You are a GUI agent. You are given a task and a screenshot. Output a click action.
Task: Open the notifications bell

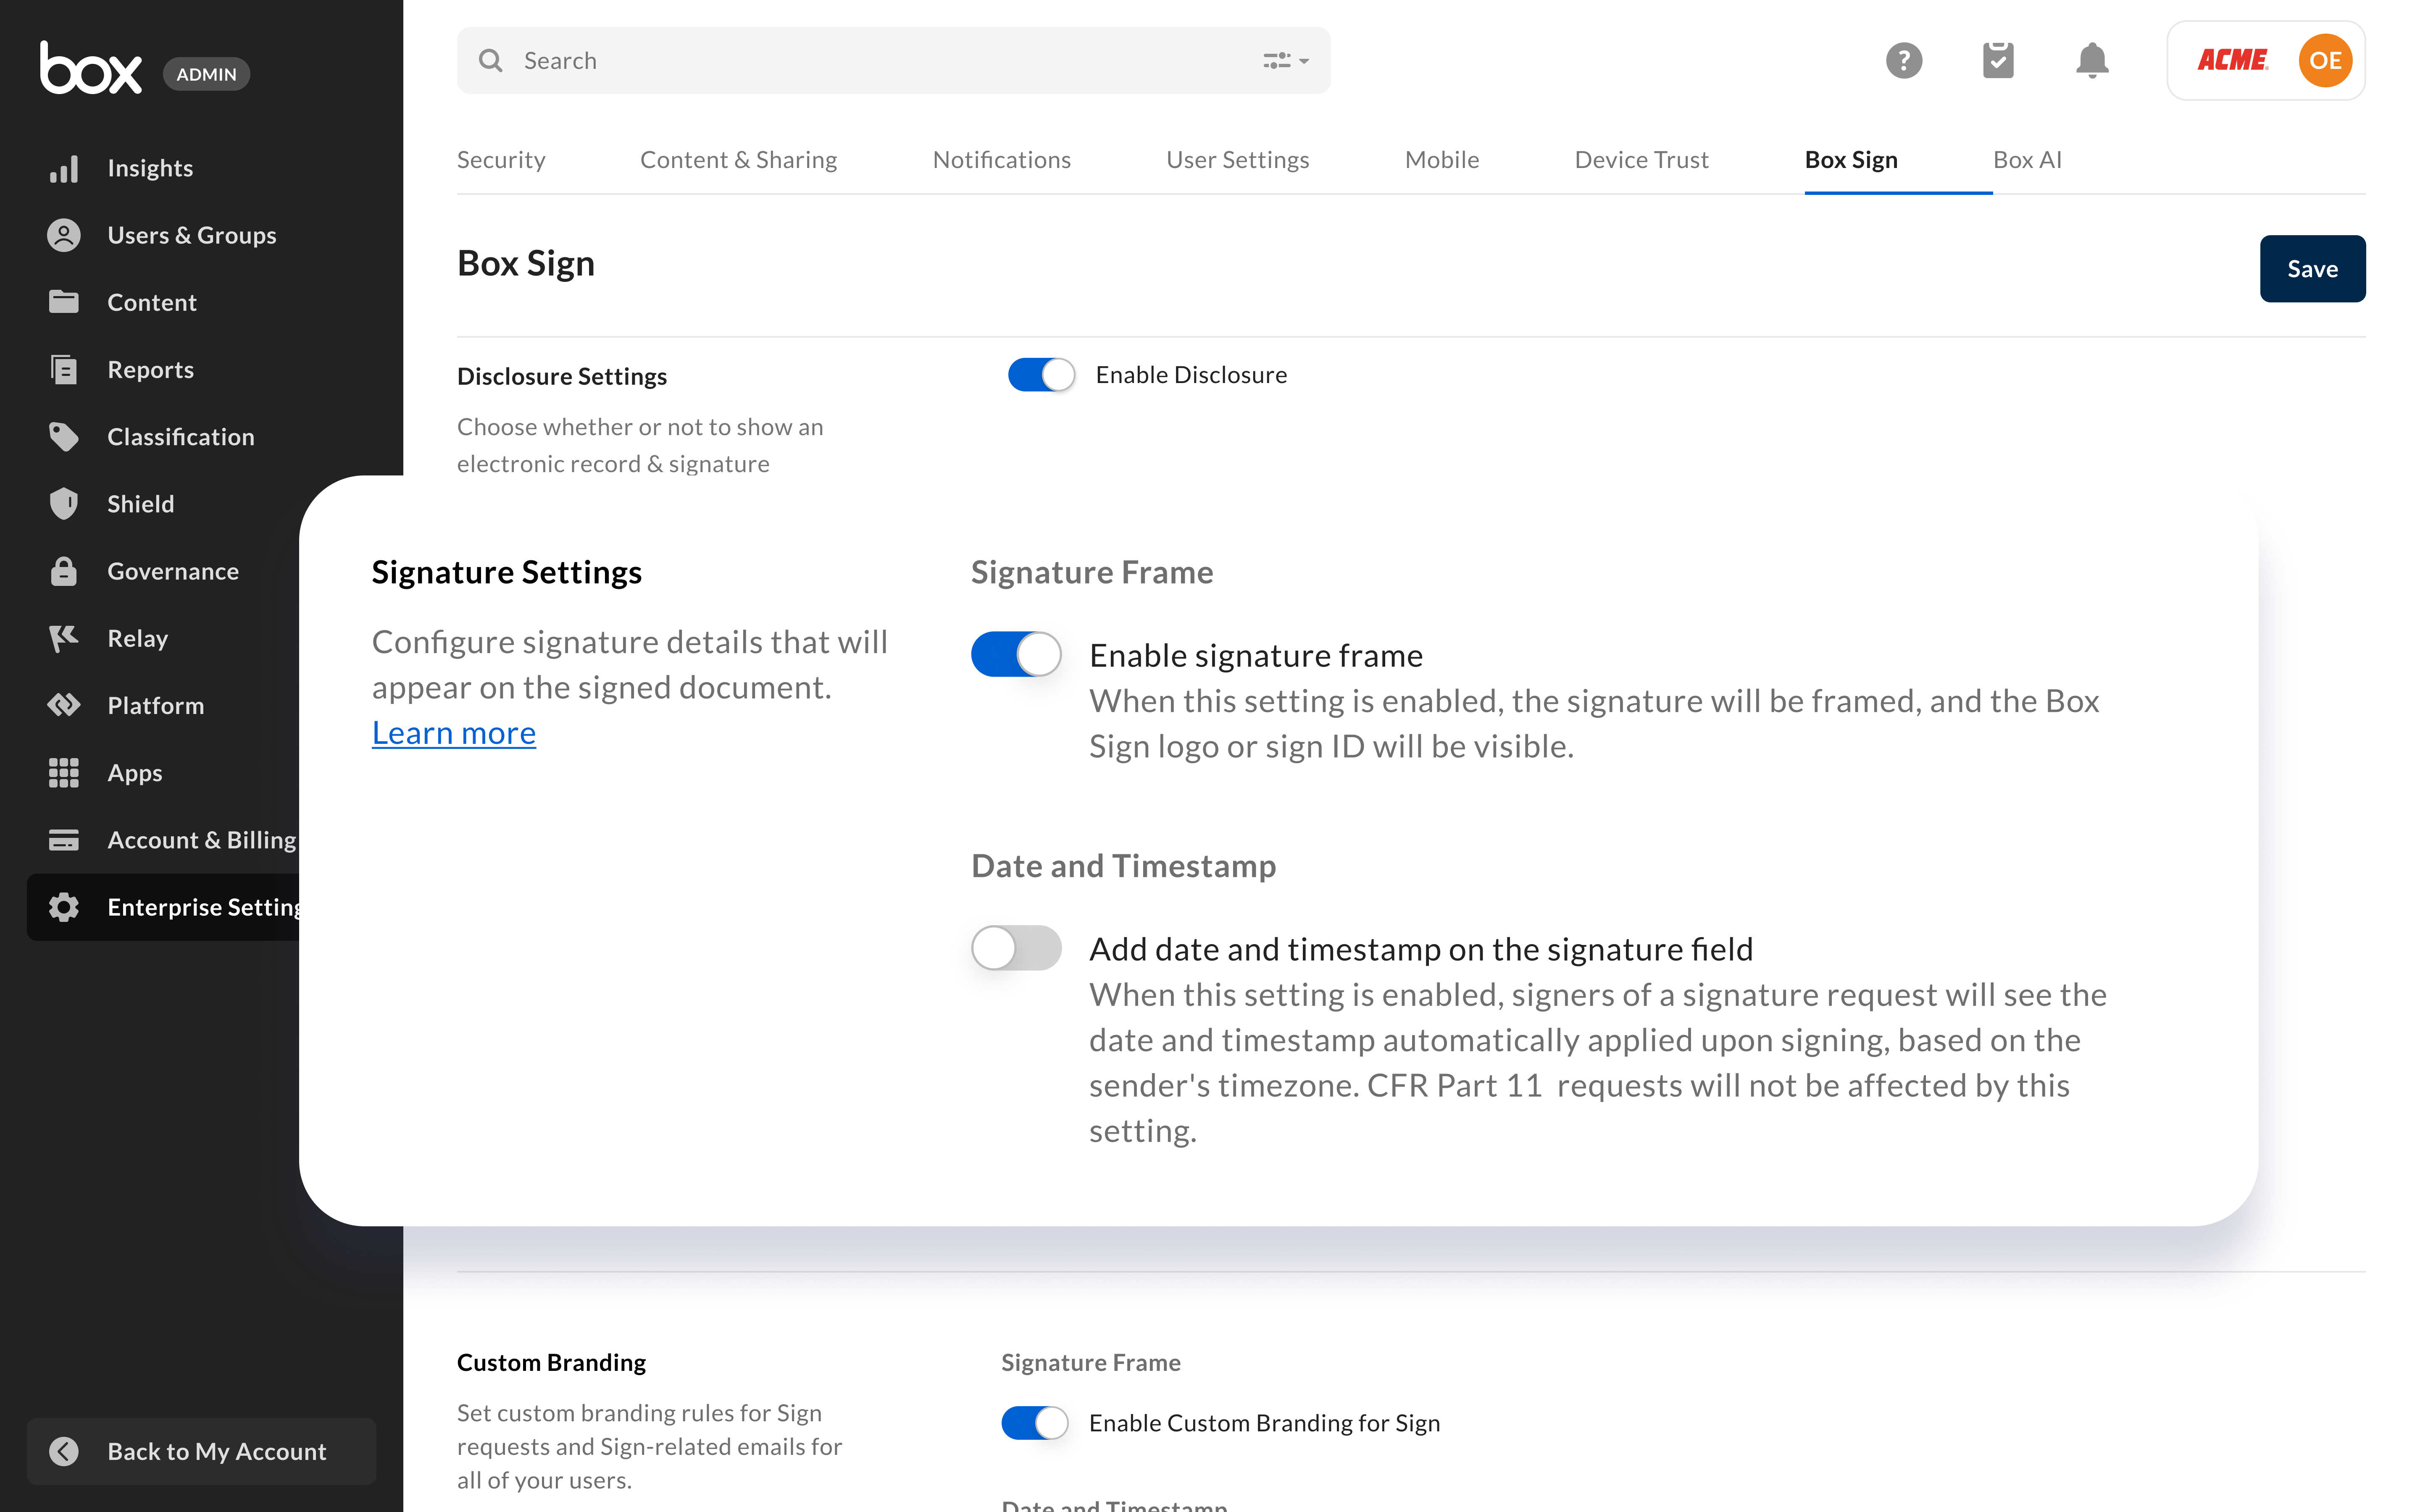tap(2091, 61)
